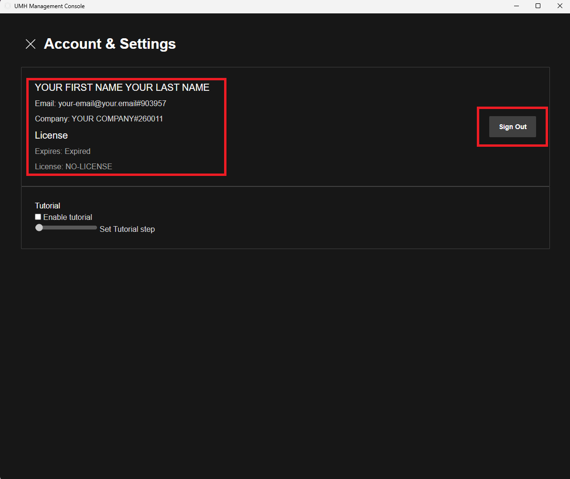Screen dimensions: 570x479
Task: Click the user's full name heading
Action: (x=122, y=87)
